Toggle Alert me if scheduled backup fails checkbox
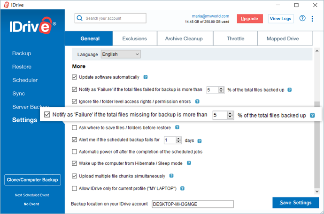The width and height of the screenshot is (324, 214). click(x=74, y=140)
